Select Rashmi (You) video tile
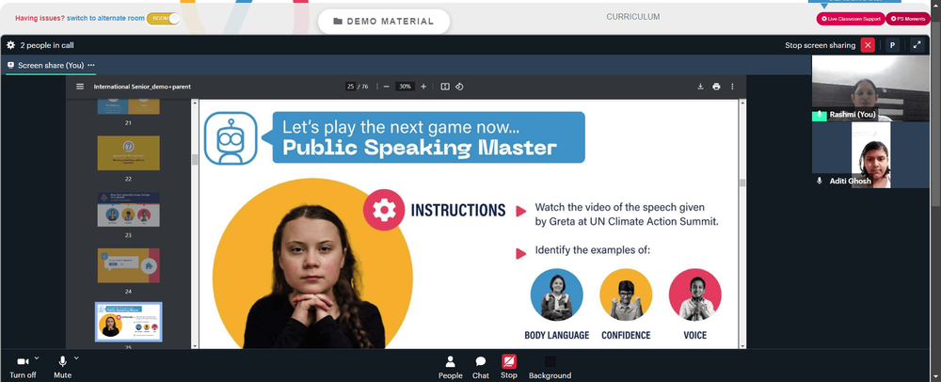The image size is (941, 382). [x=870, y=88]
